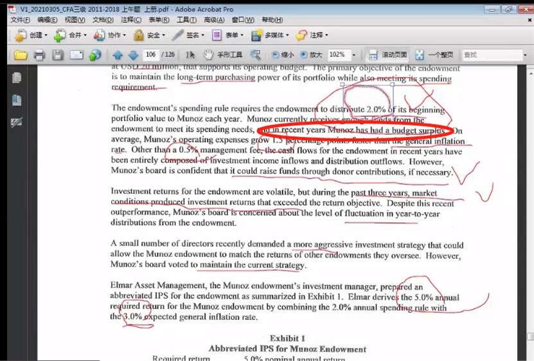Click the 放大 zoom in button

[311, 55]
